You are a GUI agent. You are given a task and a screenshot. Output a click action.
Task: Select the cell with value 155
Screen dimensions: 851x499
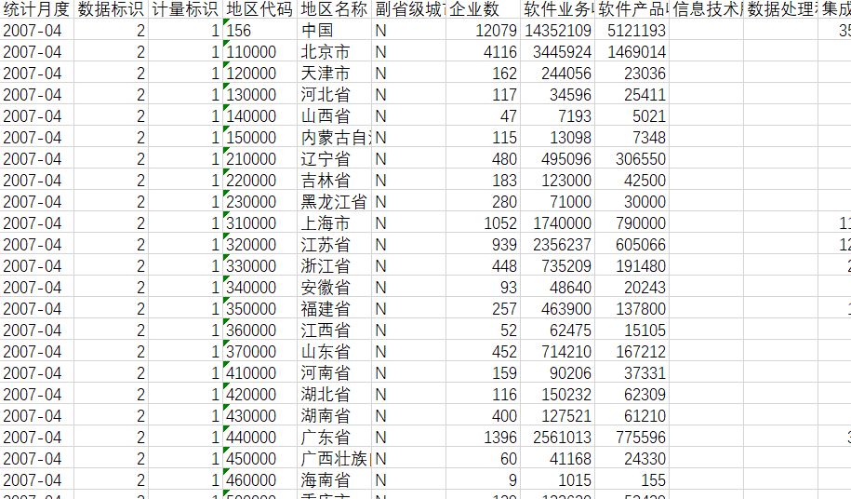pyautogui.click(x=632, y=480)
